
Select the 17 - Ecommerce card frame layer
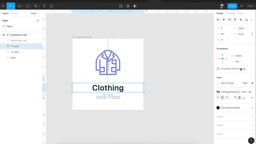coord(16,35)
